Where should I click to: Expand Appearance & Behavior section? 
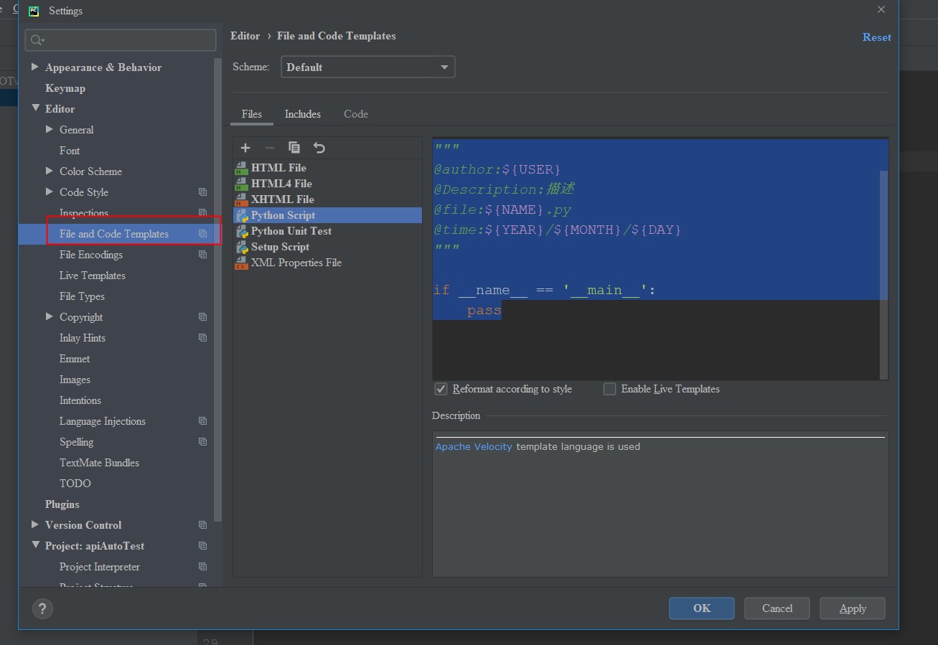(35, 67)
